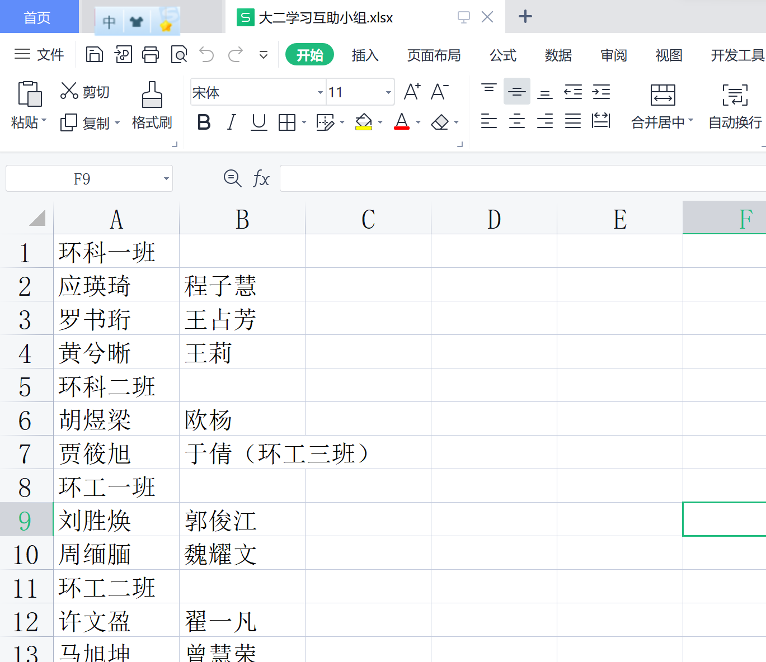Viewport: 766px width, 662px height.
Task: Open the font size dropdown
Action: 388,92
